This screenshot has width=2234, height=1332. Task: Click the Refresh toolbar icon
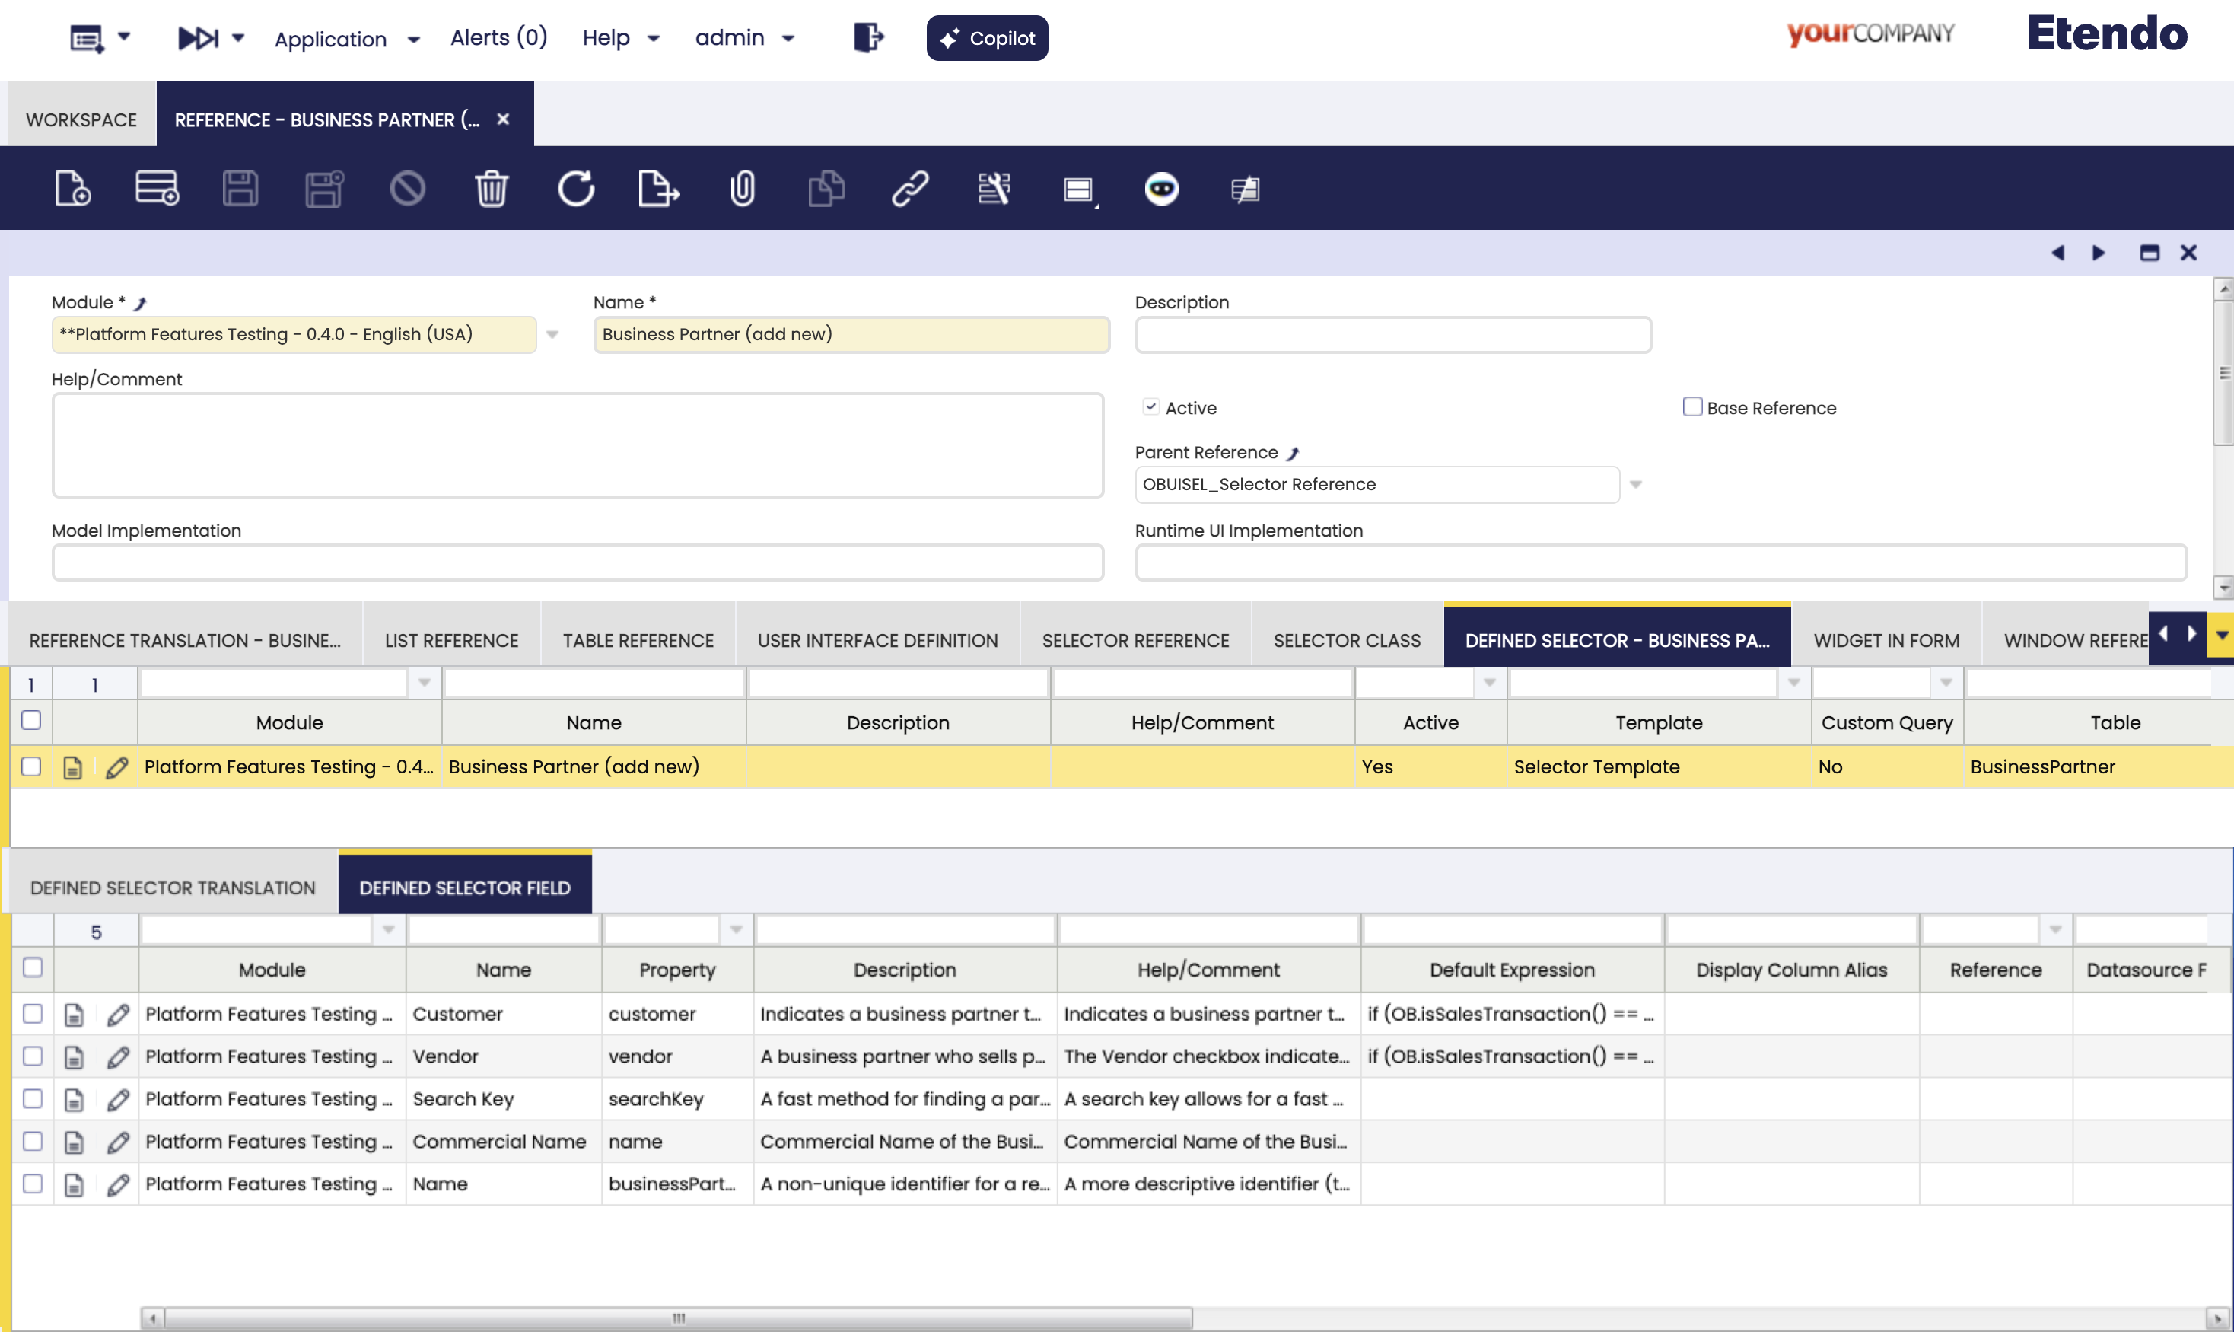click(x=575, y=189)
